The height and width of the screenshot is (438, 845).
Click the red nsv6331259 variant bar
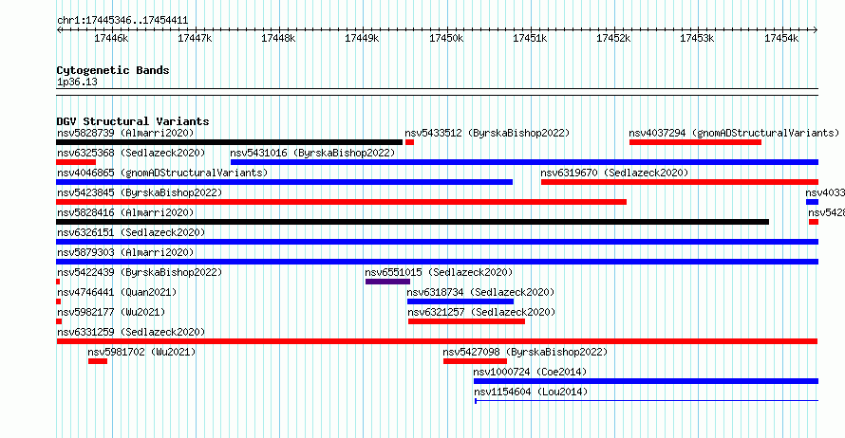pos(437,341)
